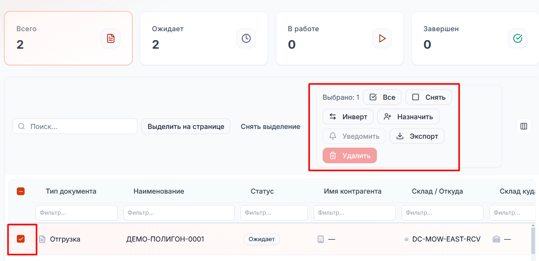Open the column settings icon button

tap(524, 126)
